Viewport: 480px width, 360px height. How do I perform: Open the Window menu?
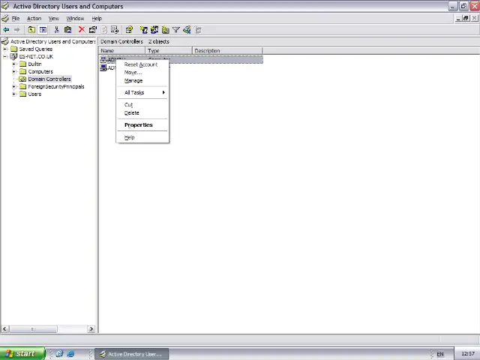point(75,18)
